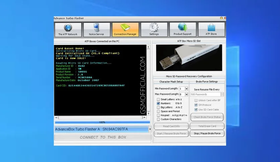
Task: Select the Connection Manager tab
Action: [125, 29]
